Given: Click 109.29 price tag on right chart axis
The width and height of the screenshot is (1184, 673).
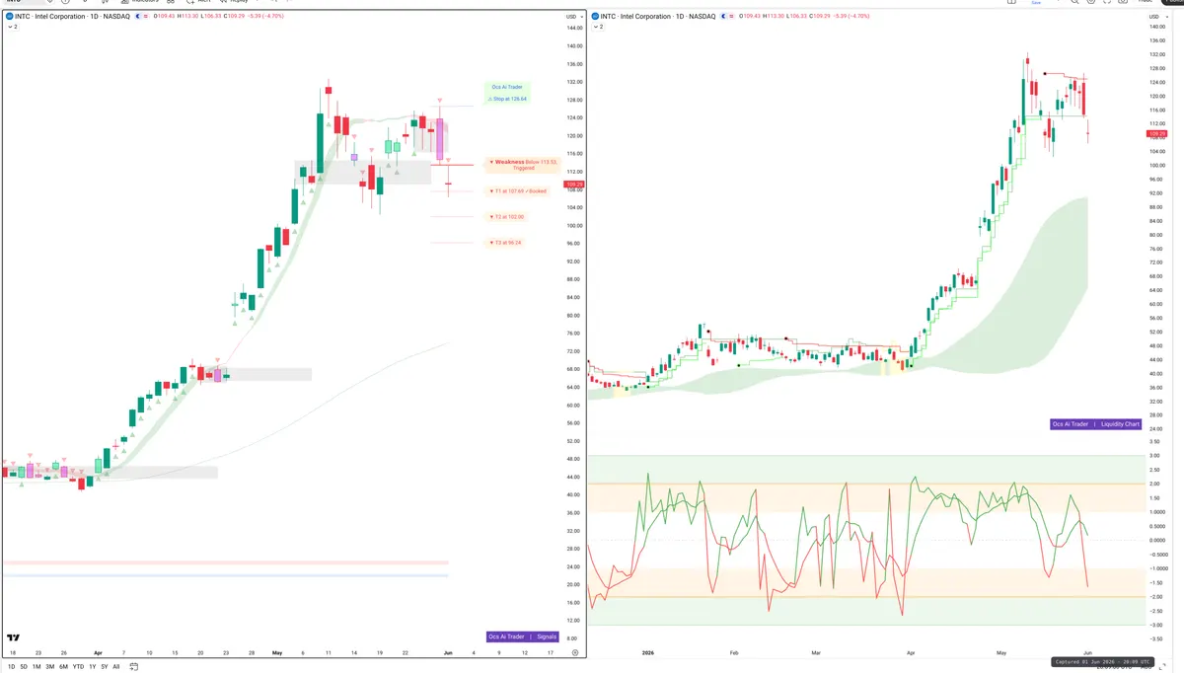Looking at the screenshot, I should [1156, 133].
